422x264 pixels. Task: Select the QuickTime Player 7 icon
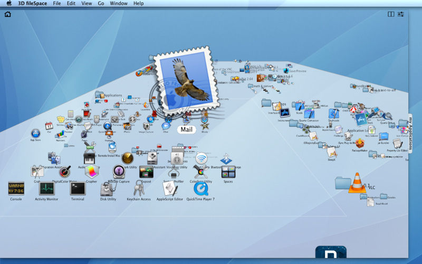click(201, 188)
